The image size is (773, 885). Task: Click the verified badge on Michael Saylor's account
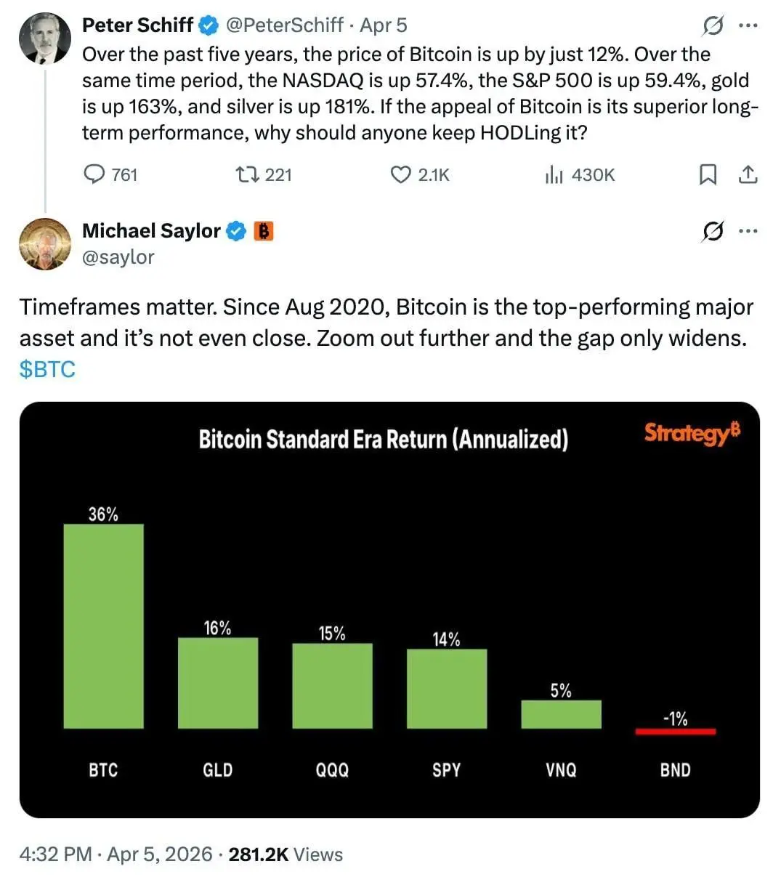[x=235, y=231]
